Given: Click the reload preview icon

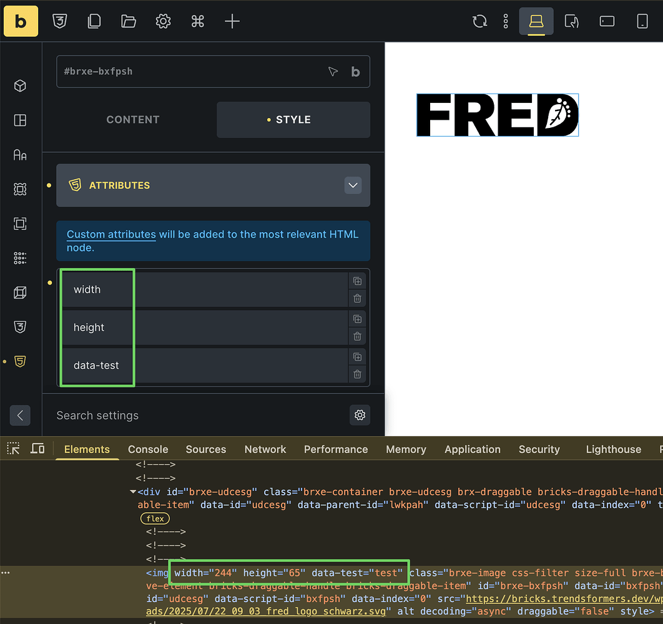Looking at the screenshot, I should [x=479, y=21].
